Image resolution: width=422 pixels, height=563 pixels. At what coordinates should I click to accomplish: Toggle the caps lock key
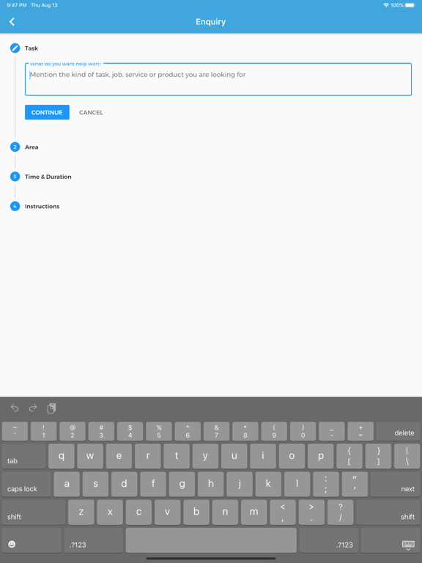[26, 484]
